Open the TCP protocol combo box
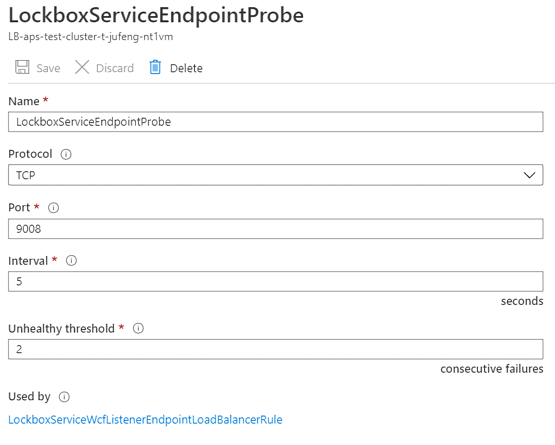This screenshot has width=555, height=445. click(276, 175)
